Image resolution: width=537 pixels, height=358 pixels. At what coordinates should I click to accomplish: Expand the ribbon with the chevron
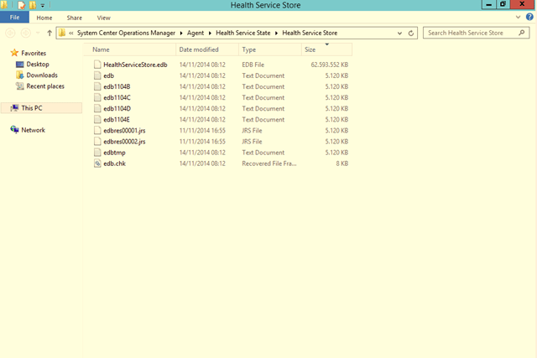pos(518,17)
